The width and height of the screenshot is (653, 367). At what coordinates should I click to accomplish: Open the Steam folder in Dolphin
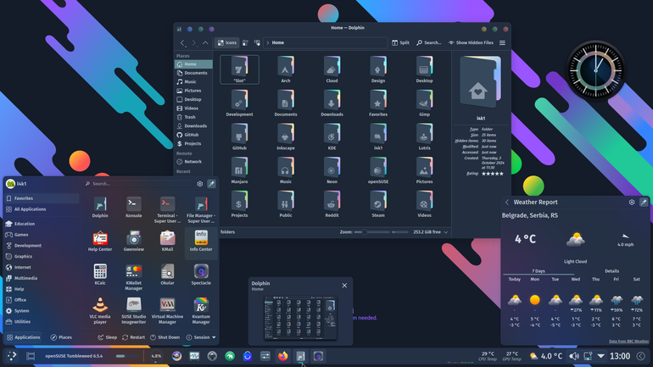coord(377,204)
